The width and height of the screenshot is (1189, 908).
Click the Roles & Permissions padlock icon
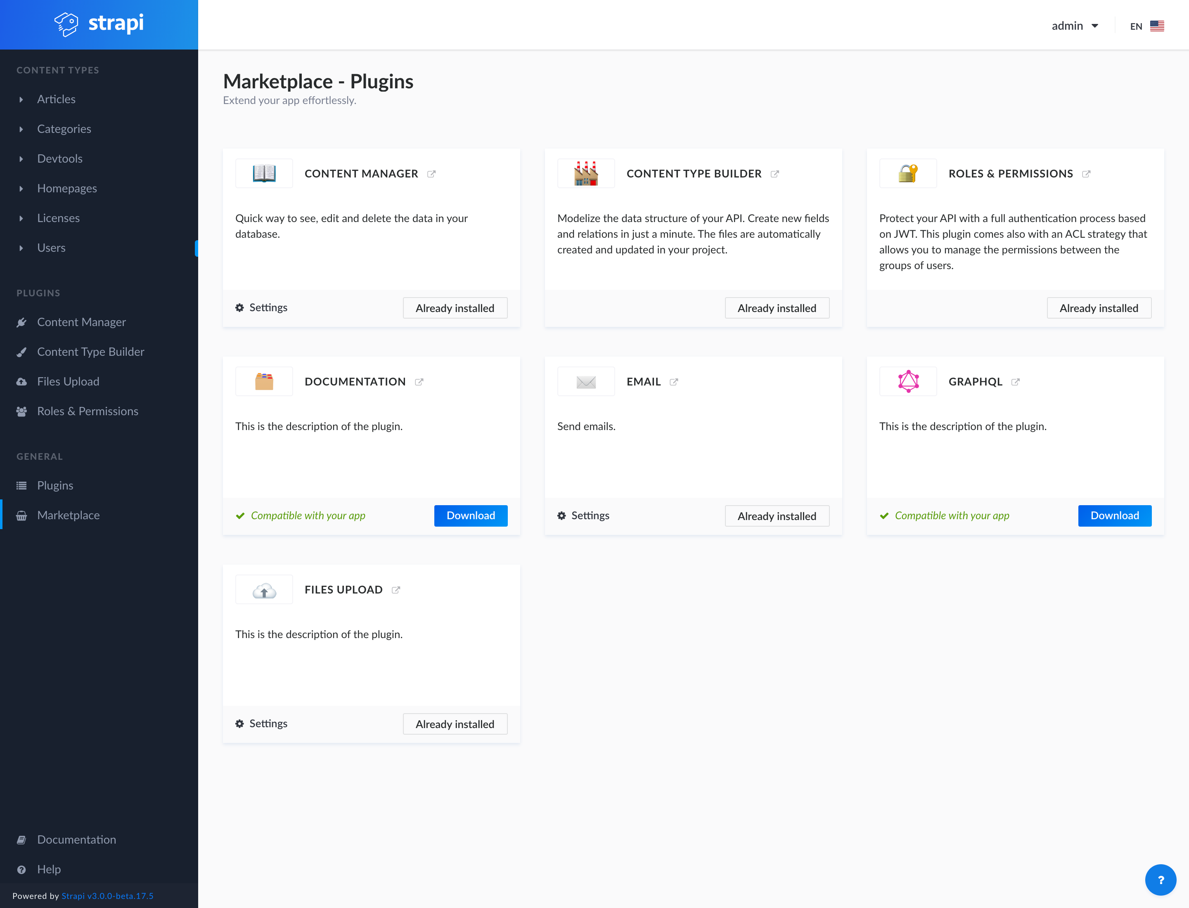(x=908, y=173)
